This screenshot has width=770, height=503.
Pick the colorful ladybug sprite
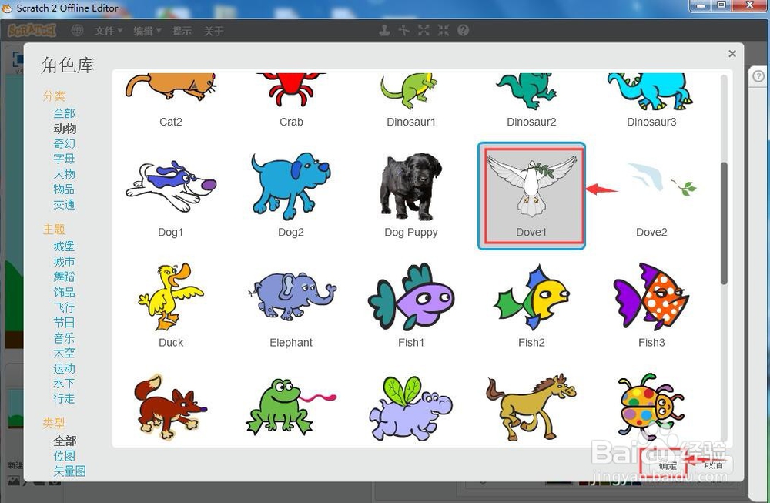[651, 407]
